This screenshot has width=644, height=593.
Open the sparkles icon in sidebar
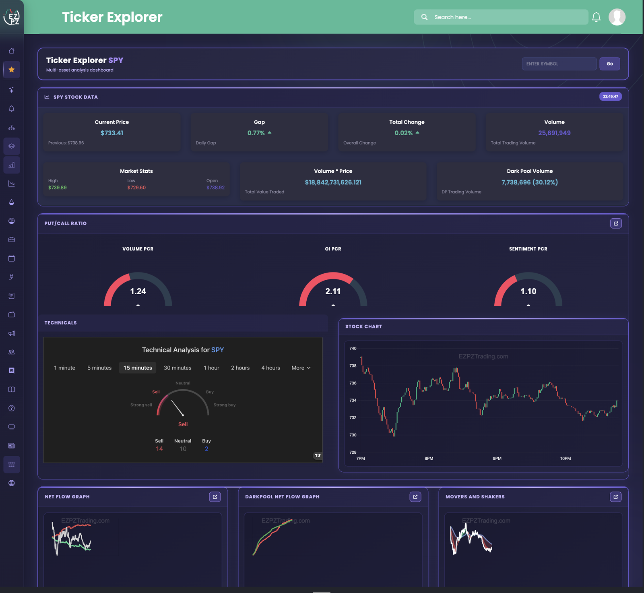coord(12,90)
